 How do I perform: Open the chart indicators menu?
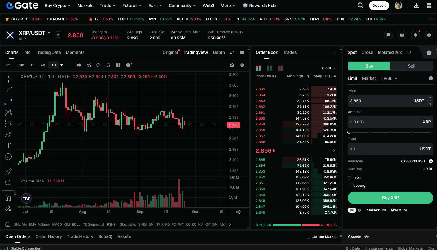click(x=89, y=65)
